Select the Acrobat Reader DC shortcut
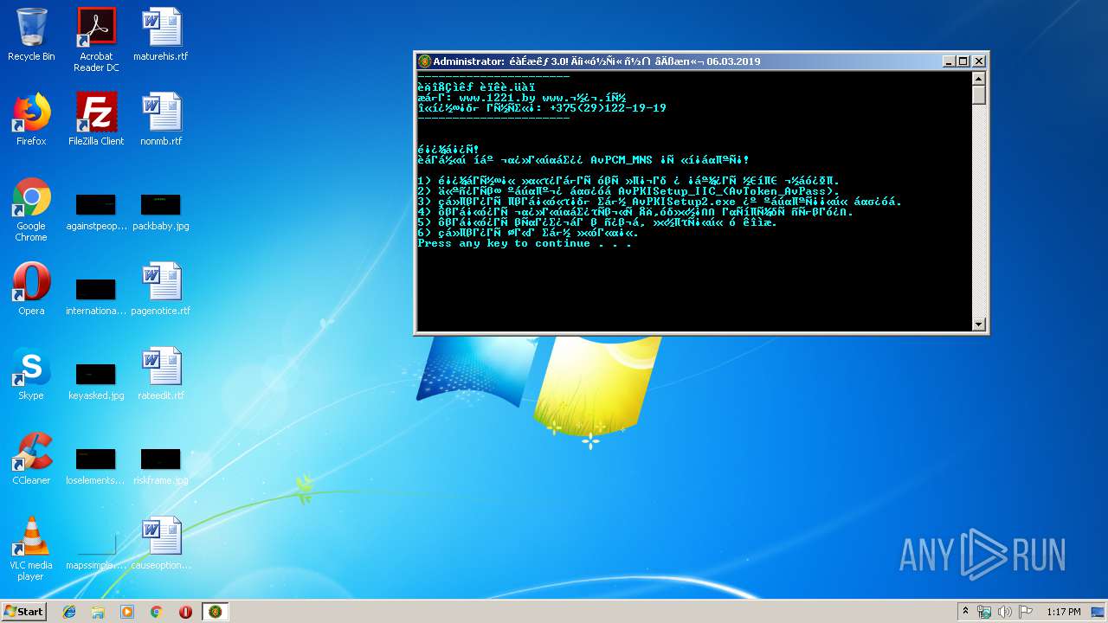This screenshot has width=1108, height=623. pyautogui.click(x=96, y=40)
